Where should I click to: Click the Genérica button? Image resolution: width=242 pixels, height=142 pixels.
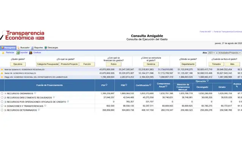coord(151,64)
